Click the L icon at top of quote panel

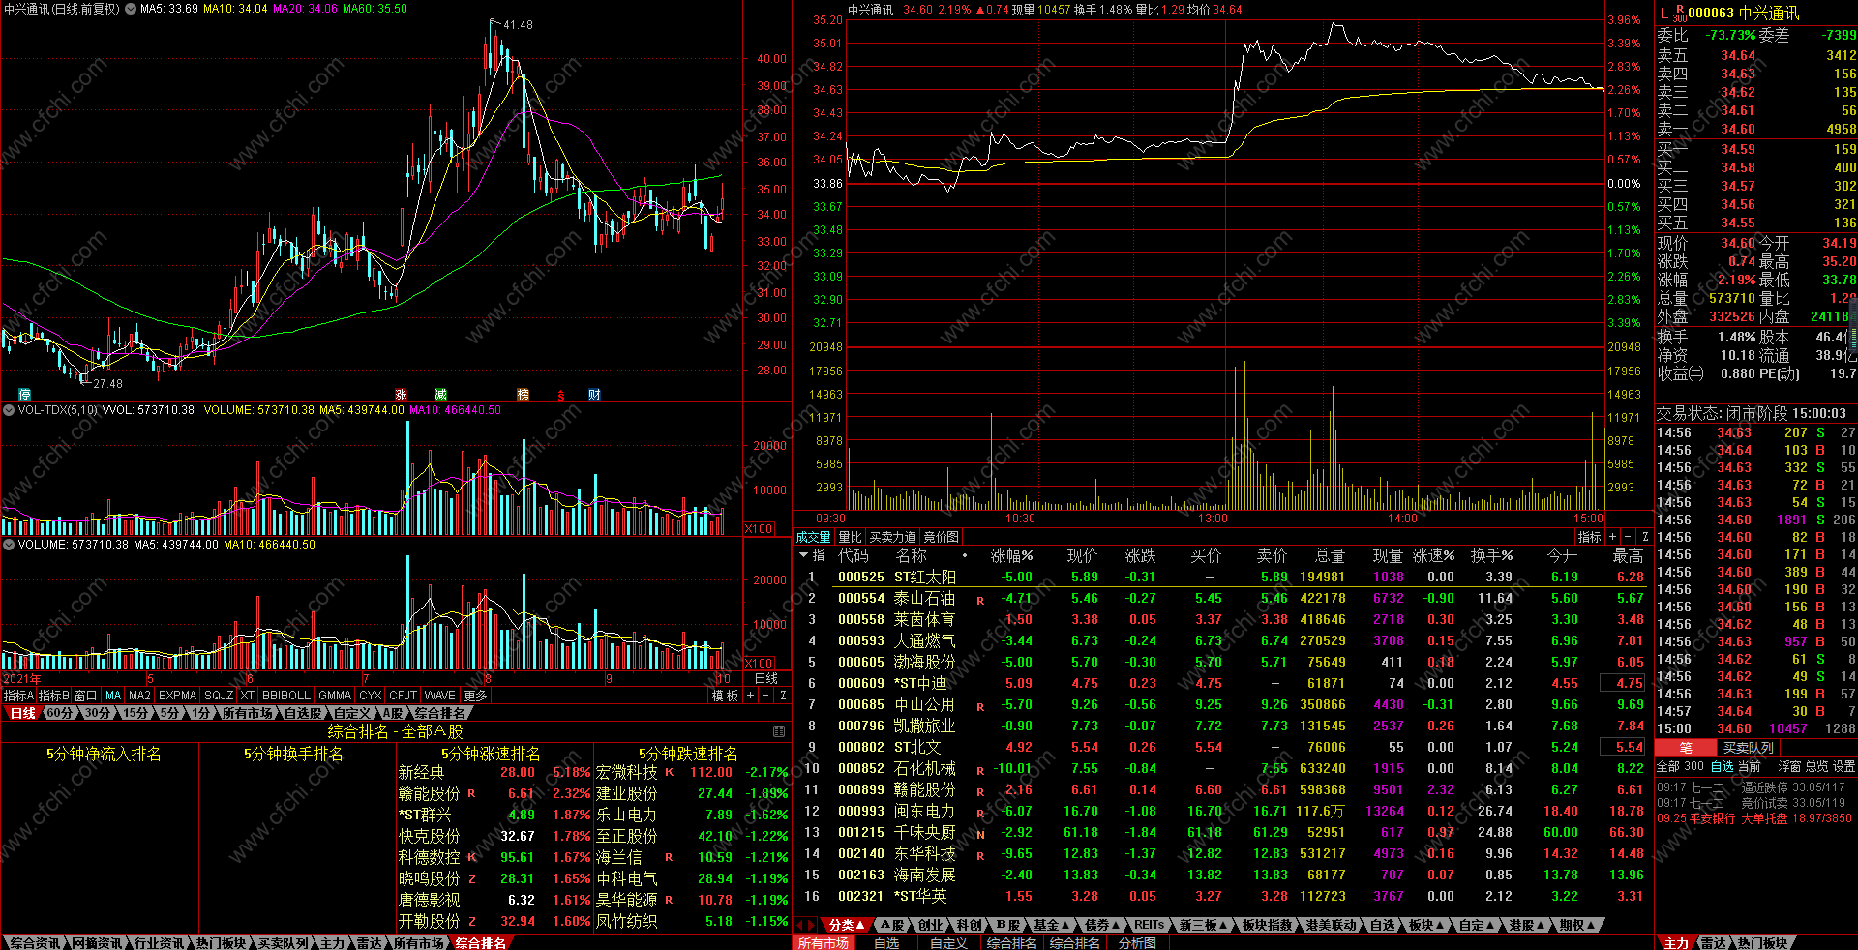(x=1664, y=13)
